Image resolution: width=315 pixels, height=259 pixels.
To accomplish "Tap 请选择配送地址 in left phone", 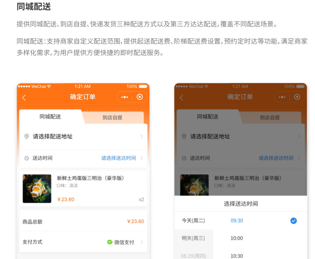I will coord(53,136).
